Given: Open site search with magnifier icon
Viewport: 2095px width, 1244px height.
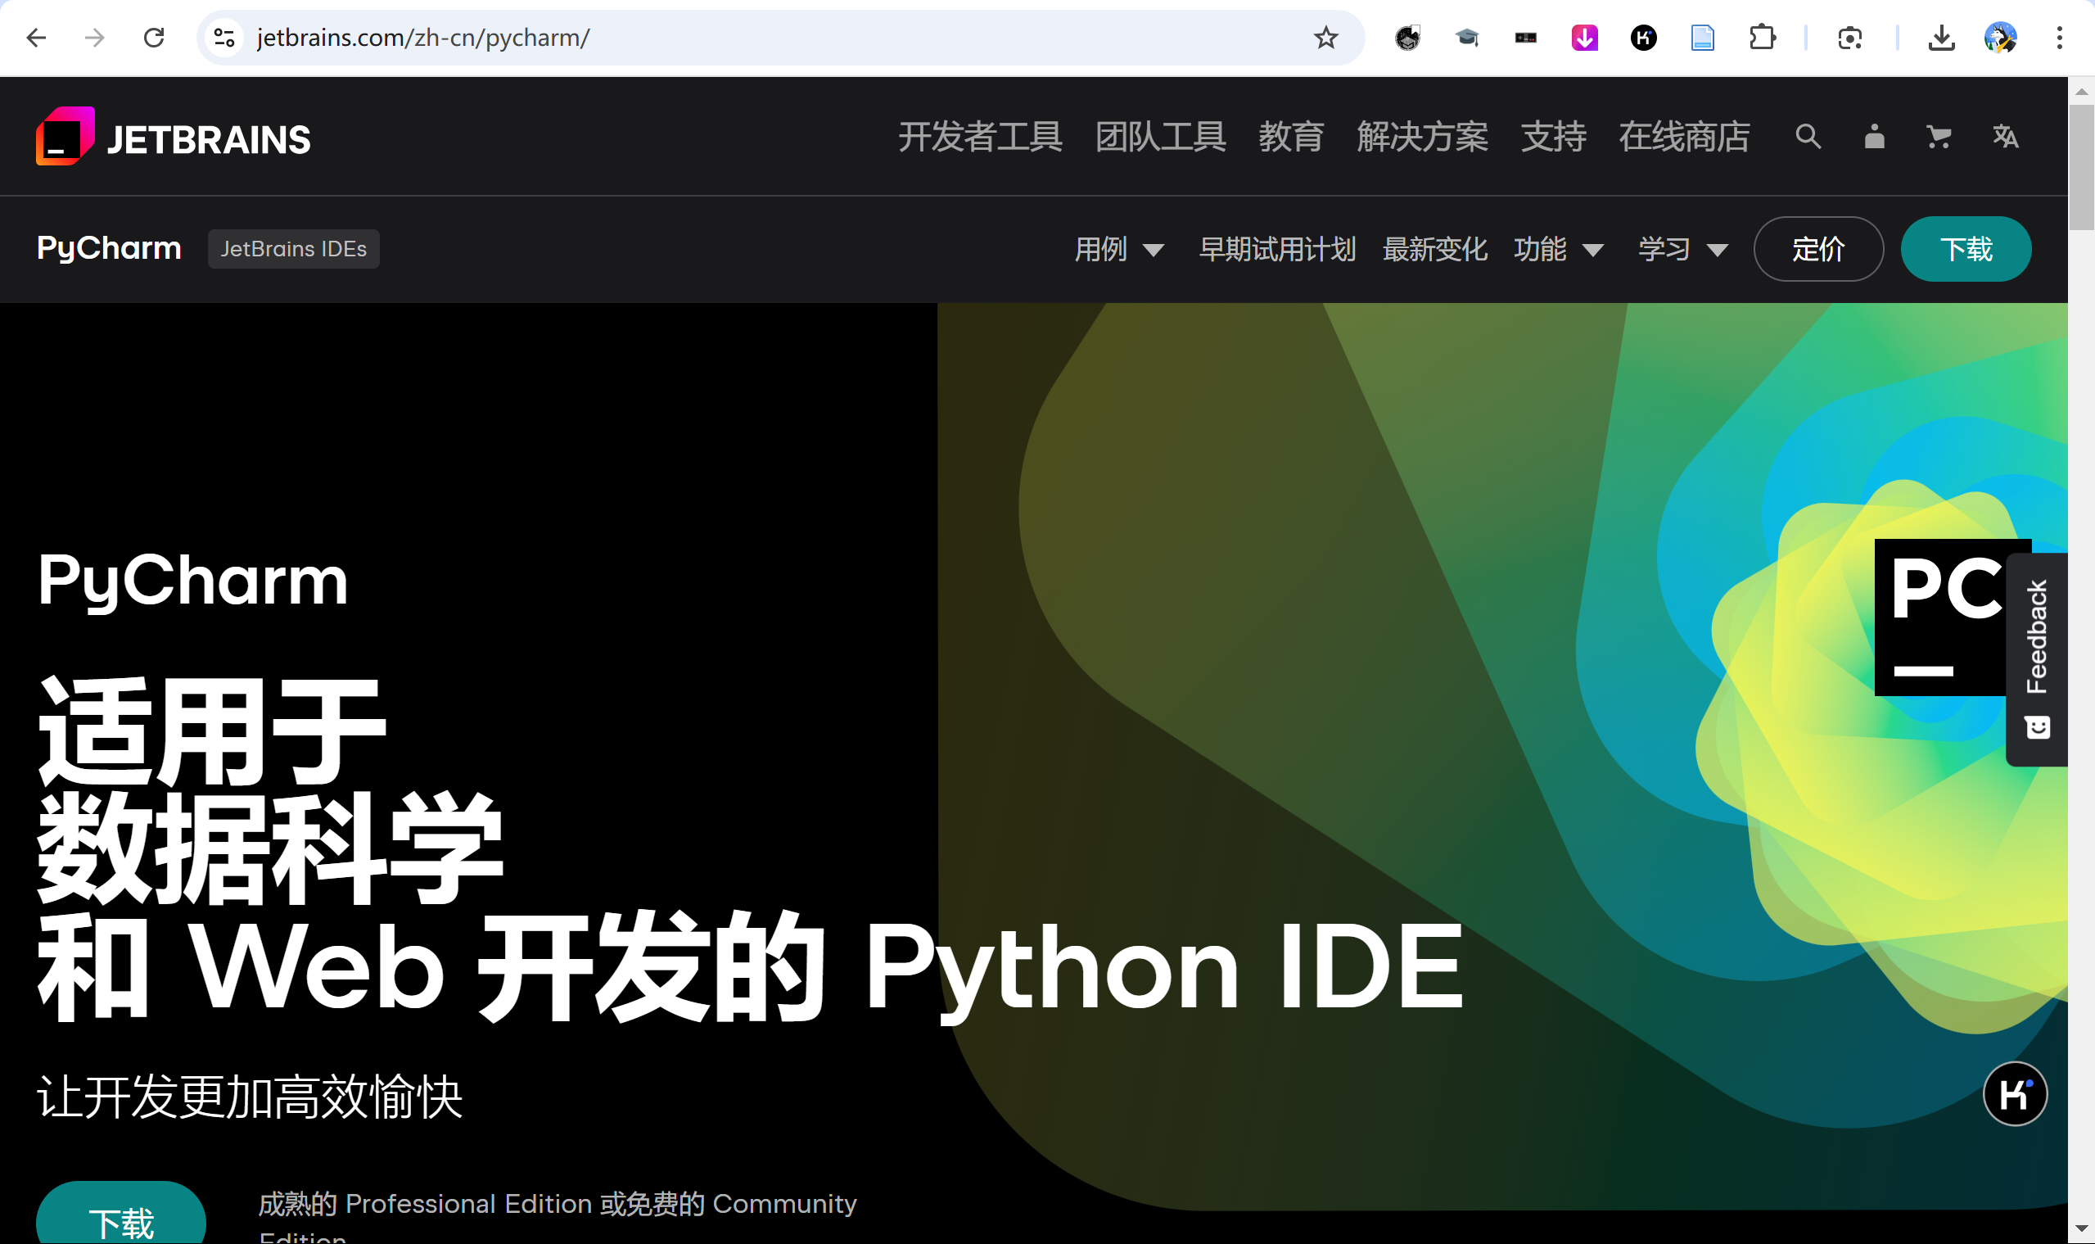Looking at the screenshot, I should pos(1808,137).
